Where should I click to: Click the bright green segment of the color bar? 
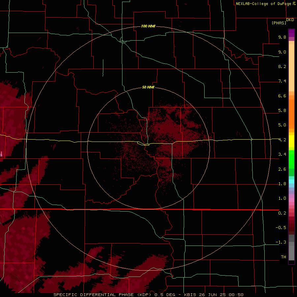(291, 159)
